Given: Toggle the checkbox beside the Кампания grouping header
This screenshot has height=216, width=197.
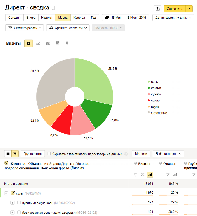Looking at the screenshot, I should click(x=7, y=163).
